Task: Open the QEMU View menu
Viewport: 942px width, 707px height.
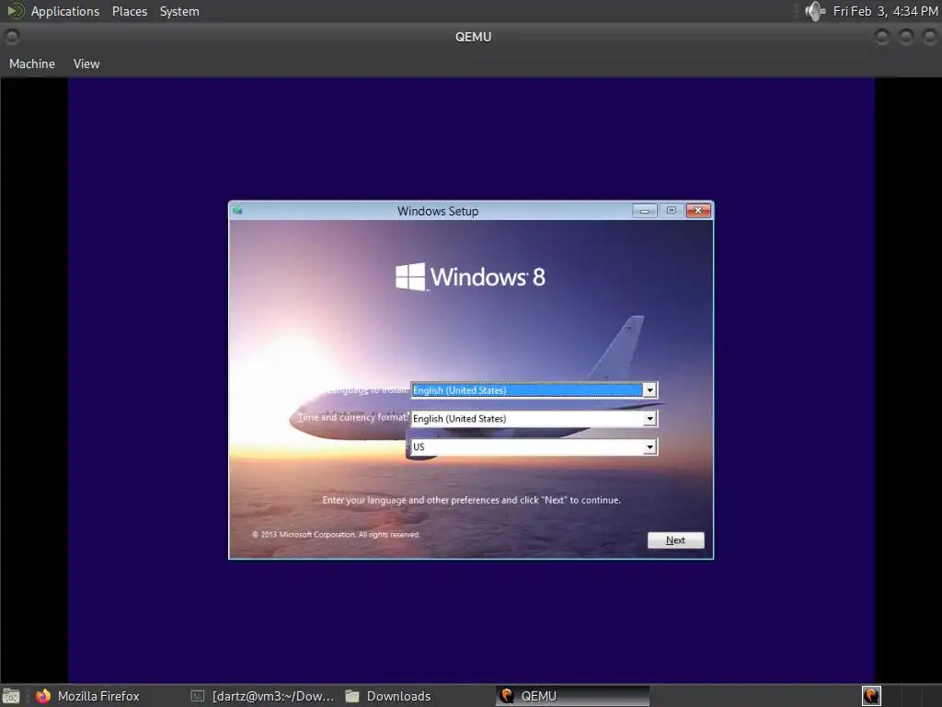Action: click(86, 64)
